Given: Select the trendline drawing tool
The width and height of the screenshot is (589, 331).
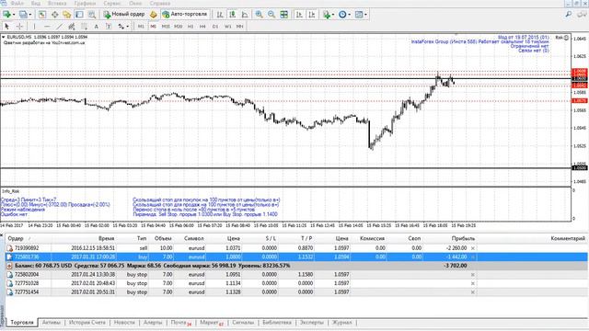Looking at the screenshot, I should point(59,27).
